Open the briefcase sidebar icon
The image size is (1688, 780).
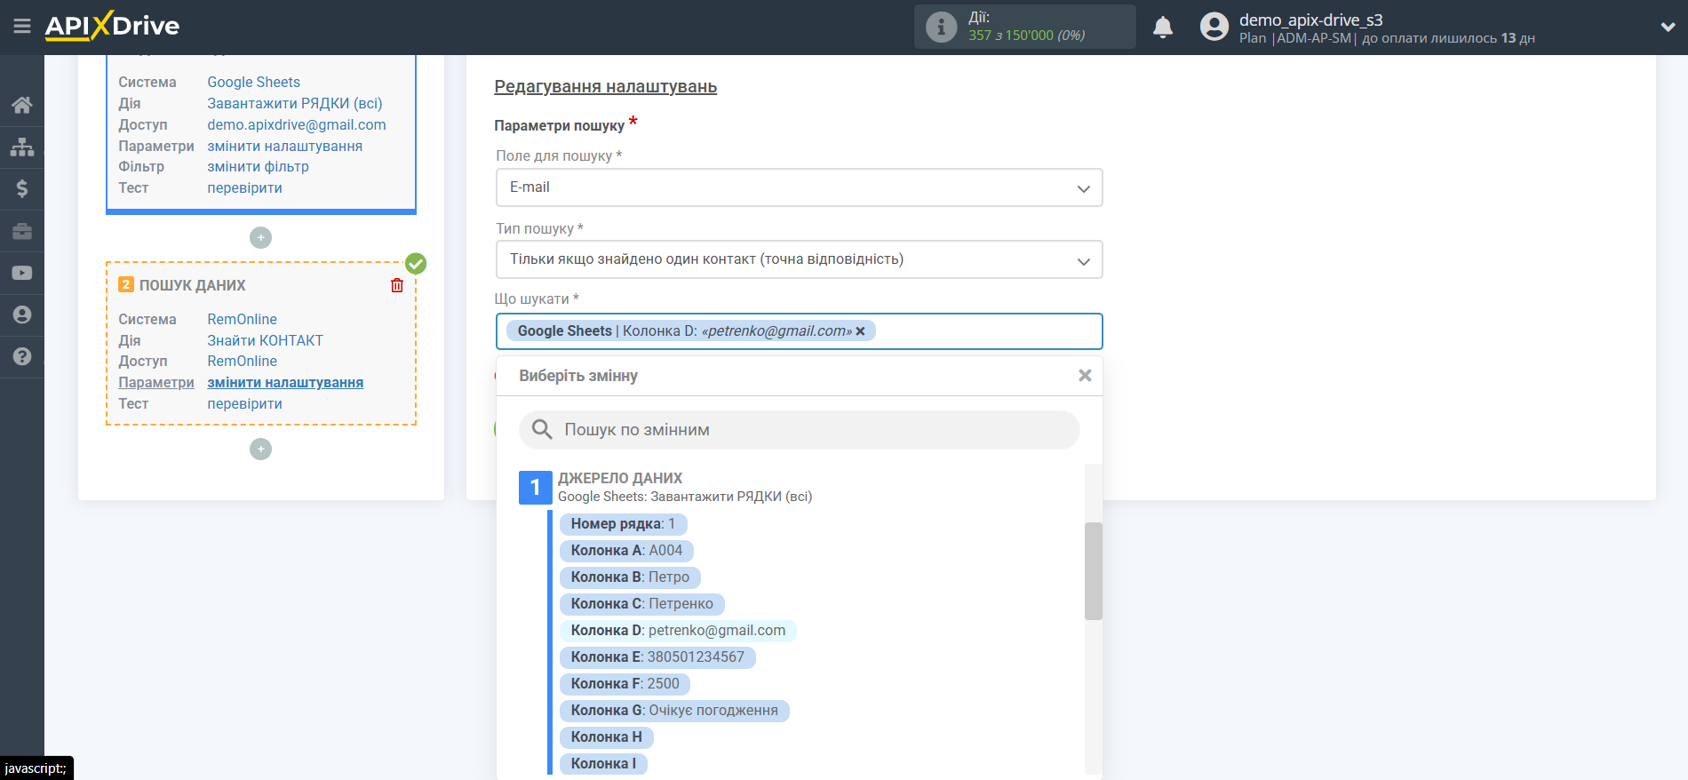click(22, 231)
